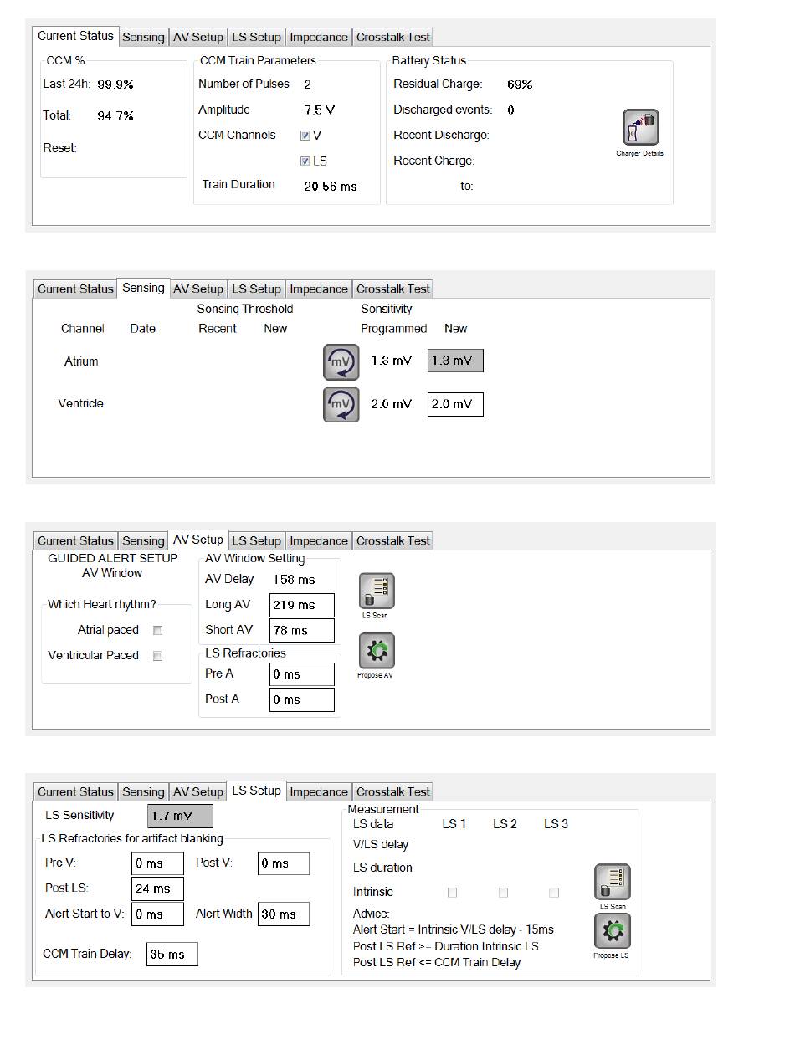
Task: Open LS Setup tab in the Guided Alert Setup panel
Action: pyautogui.click(x=256, y=540)
